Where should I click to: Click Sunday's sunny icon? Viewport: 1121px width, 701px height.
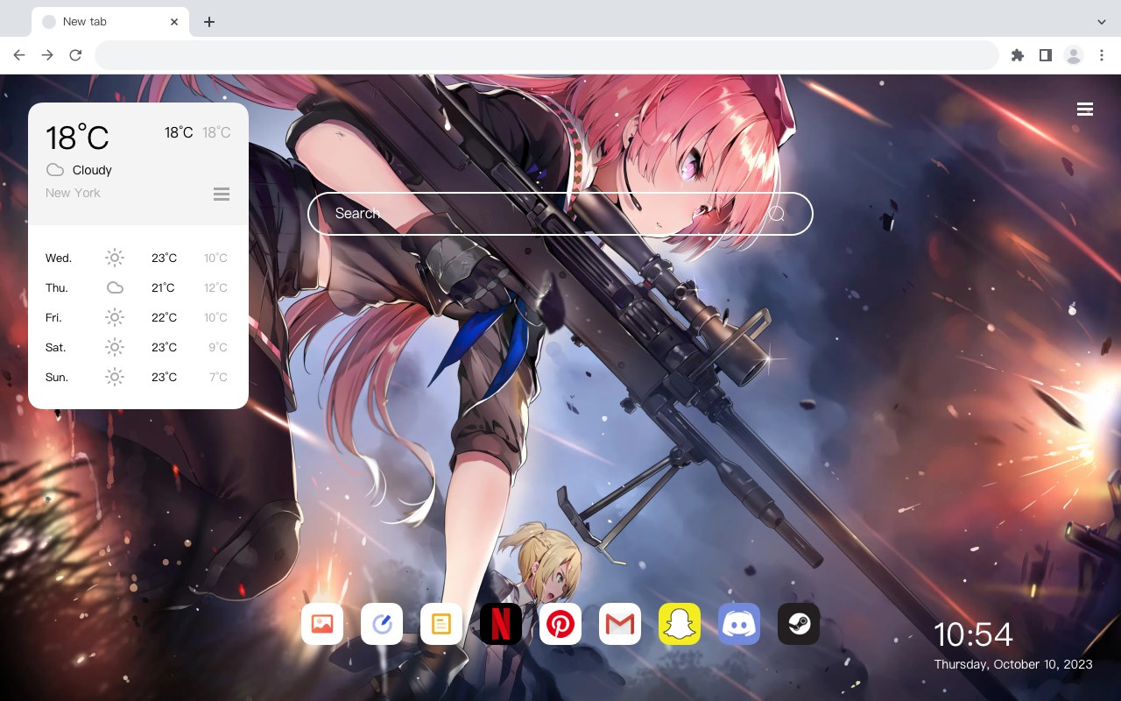115,377
